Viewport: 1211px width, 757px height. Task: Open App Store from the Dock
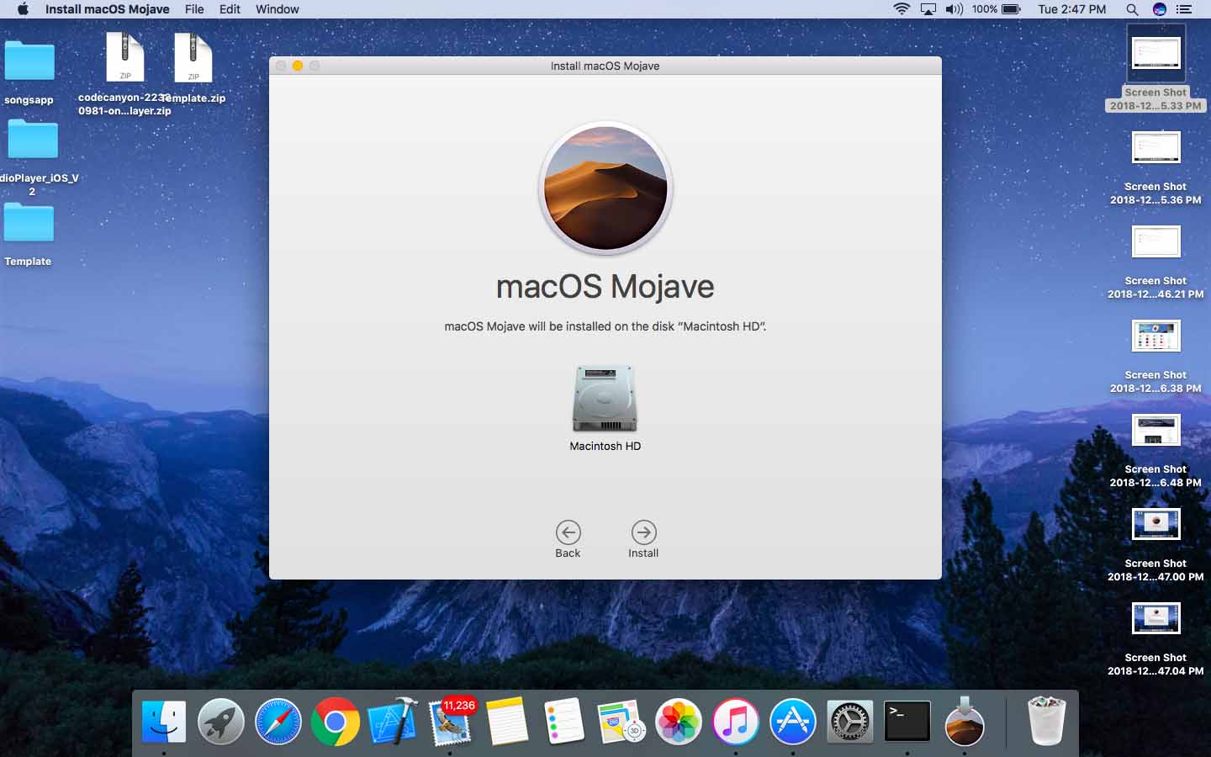793,722
